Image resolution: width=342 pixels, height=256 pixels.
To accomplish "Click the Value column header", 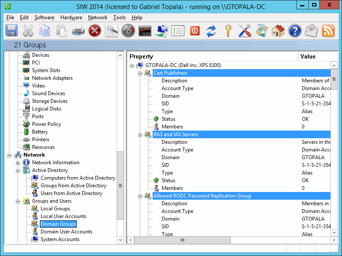I will click(318, 56).
